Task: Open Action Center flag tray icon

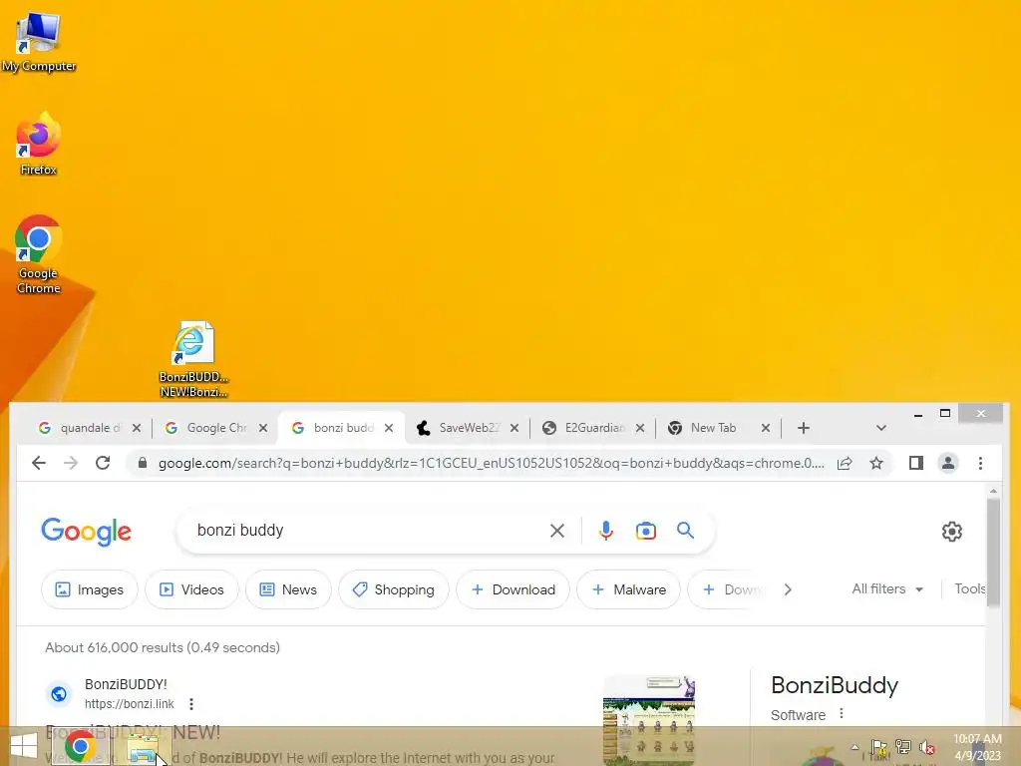Action: [x=879, y=747]
